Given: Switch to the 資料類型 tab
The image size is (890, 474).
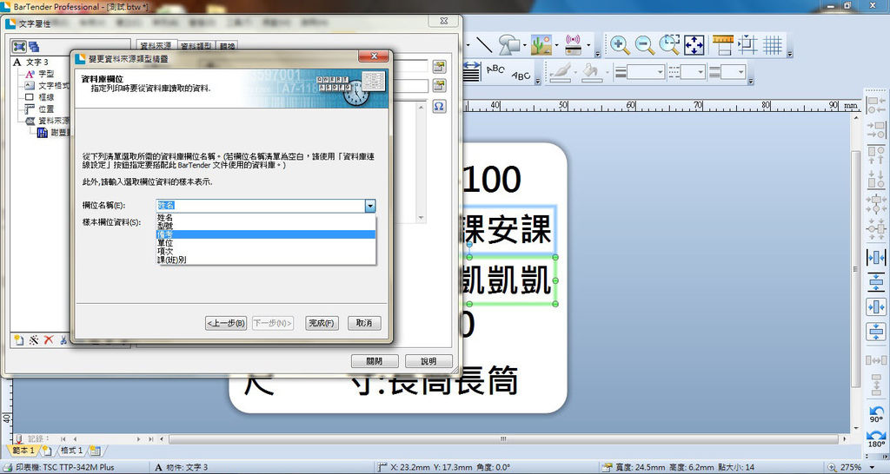Looking at the screenshot, I should point(196,46).
